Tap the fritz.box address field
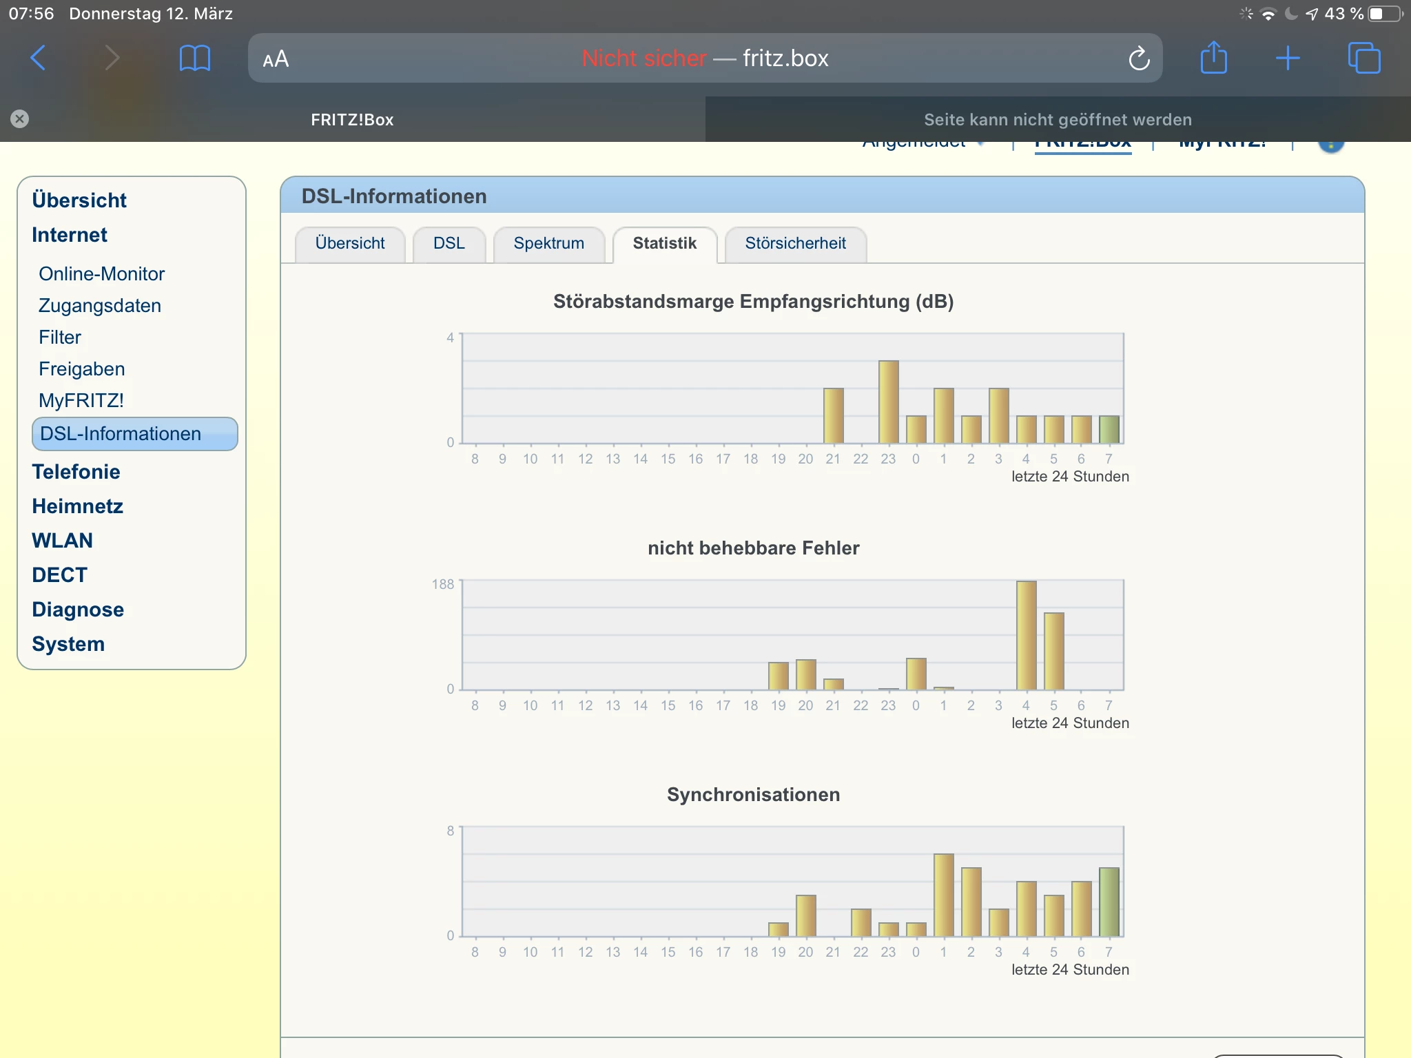This screenshot has width=1411, height=1058. click(704, 59)
